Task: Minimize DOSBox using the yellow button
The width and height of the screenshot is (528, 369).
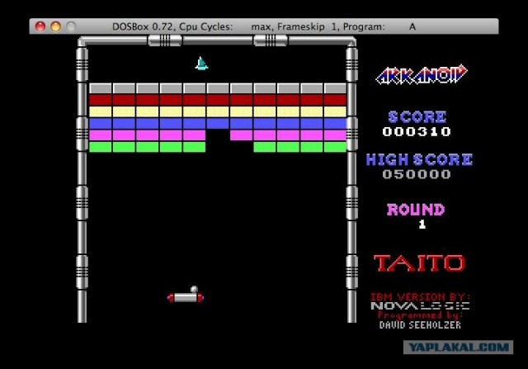Action: pyautogui.click(x=55, y=26)
